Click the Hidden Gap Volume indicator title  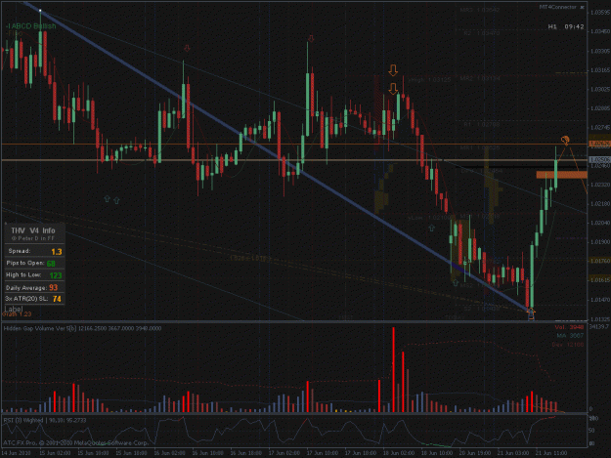click(82, 328)
